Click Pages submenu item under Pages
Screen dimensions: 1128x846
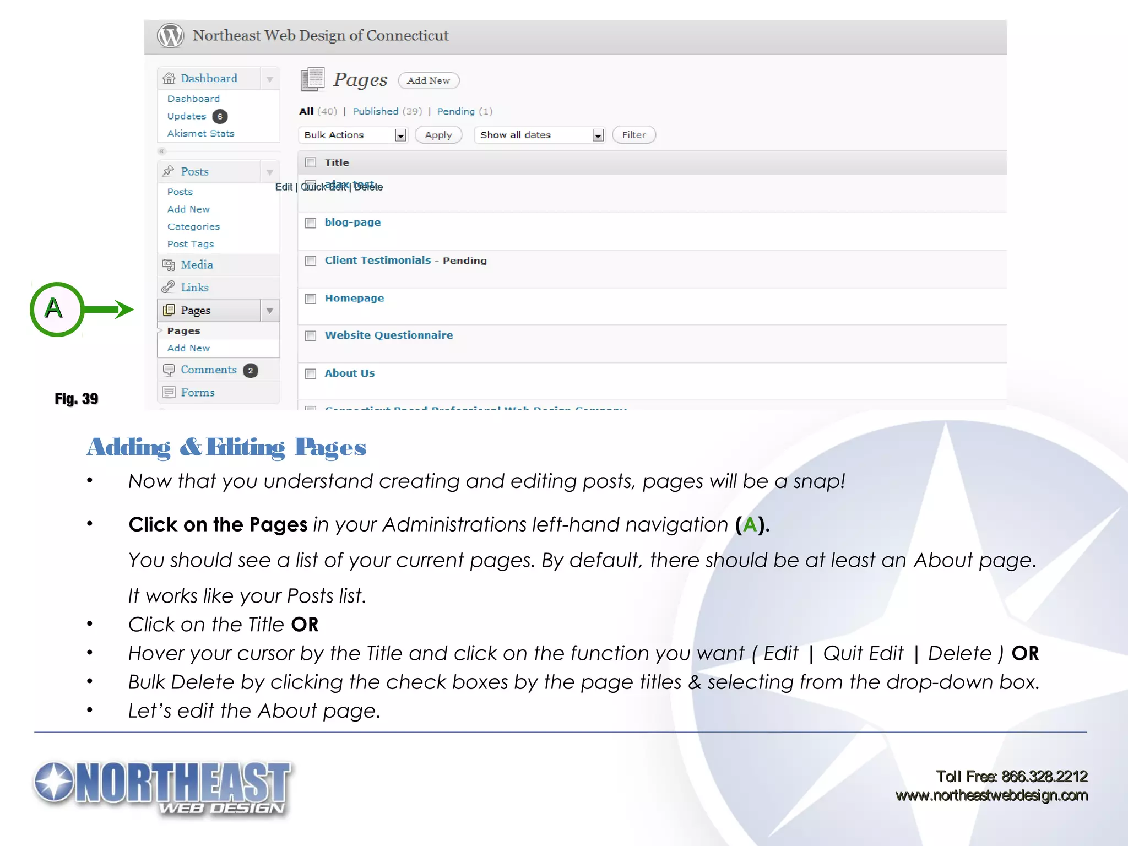183,331
